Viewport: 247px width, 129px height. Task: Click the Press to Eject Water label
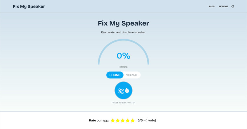[123, 103]
